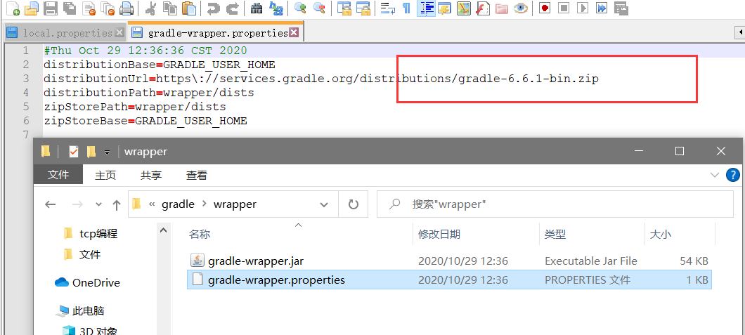Toggle the indent guide icon
745x335 pixels.
(x=426, y=8)
